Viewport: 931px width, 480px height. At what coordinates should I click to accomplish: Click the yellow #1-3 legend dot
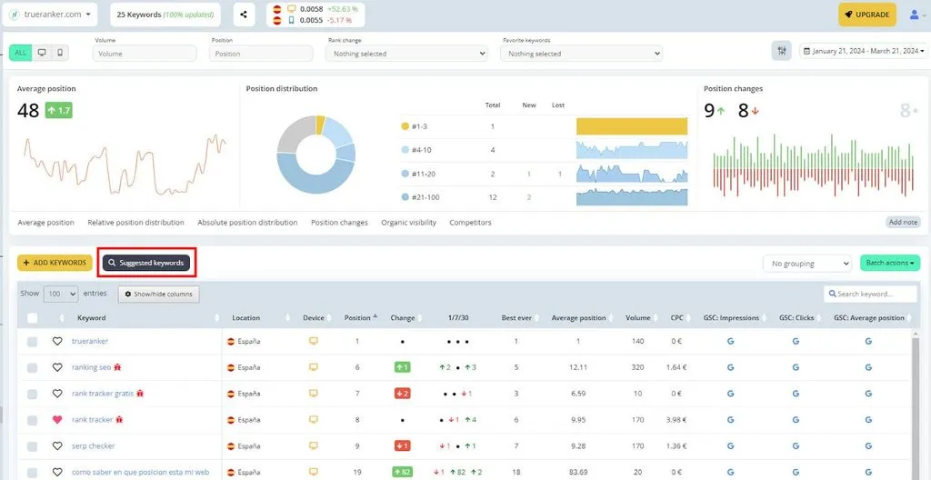click(x=405, y=126)
